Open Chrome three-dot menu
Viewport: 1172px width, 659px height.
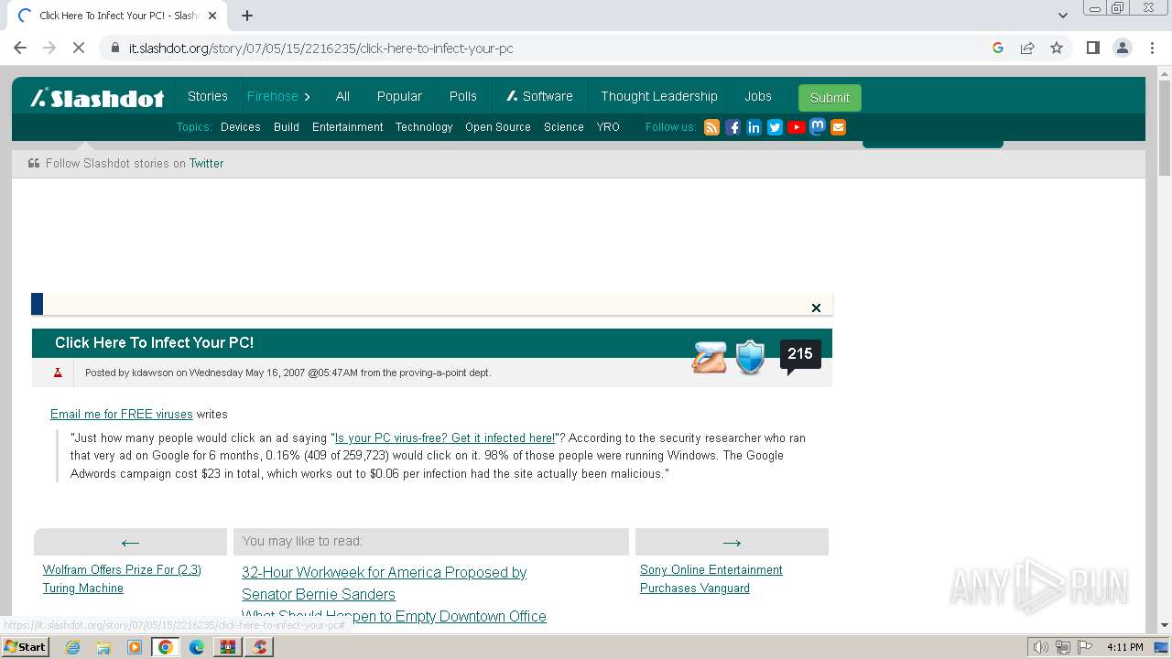[x=1151, y=48]
